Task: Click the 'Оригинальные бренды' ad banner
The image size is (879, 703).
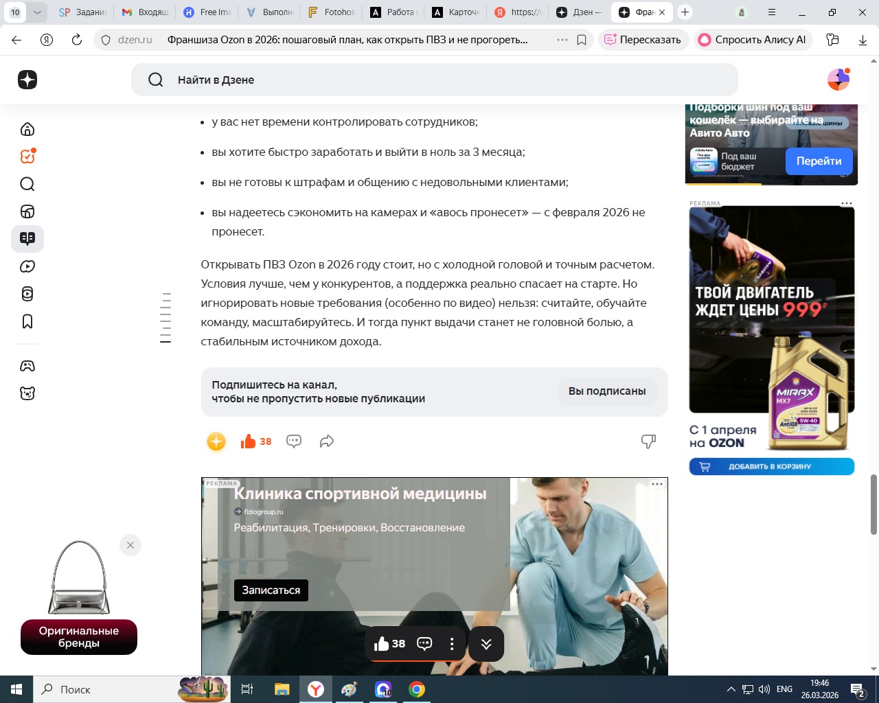Action: [x=79, y=637]
